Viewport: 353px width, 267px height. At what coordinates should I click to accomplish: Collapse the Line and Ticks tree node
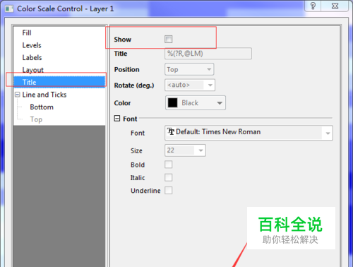coord(17,95)
